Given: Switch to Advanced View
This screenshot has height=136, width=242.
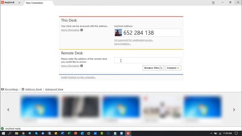Looking at the screenshot, I should [x=54, y=90].
